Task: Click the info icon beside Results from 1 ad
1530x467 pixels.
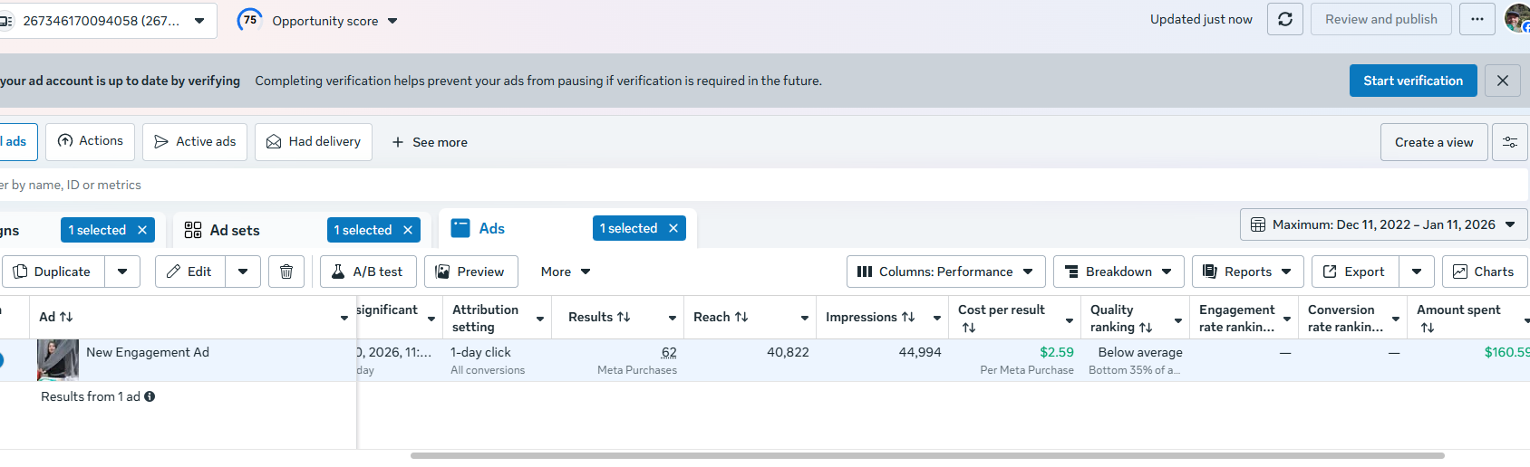Action: (x=150, y=396)
